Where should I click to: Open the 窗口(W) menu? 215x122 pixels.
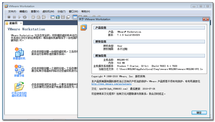pos(73,12)
